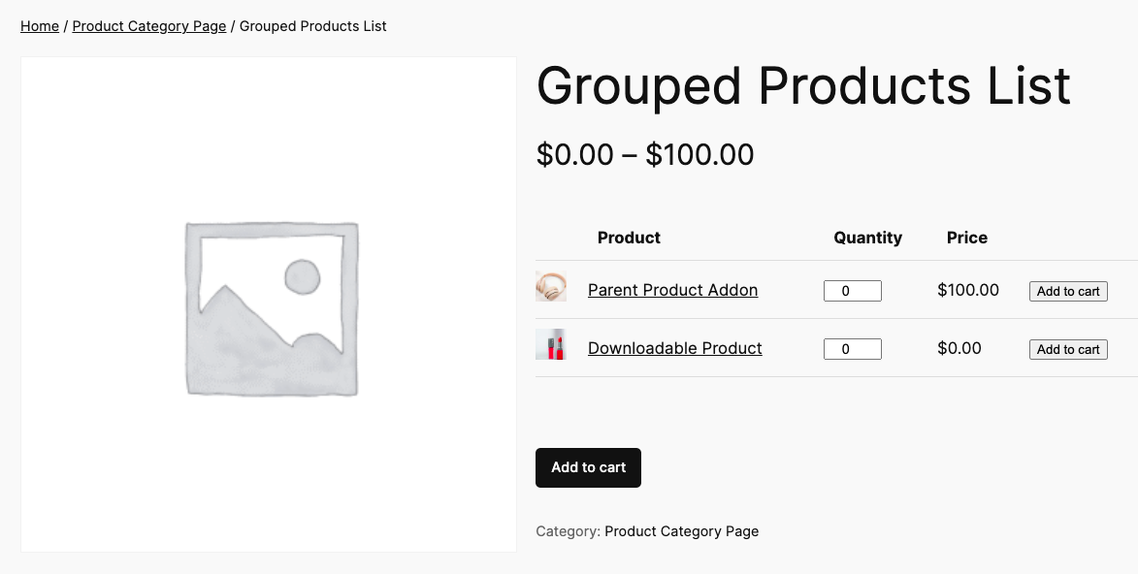Image resolution: width=1138 pixels, height=574 pixels.
Task: Click the black Add to cart button
Action: click(588, 467)
